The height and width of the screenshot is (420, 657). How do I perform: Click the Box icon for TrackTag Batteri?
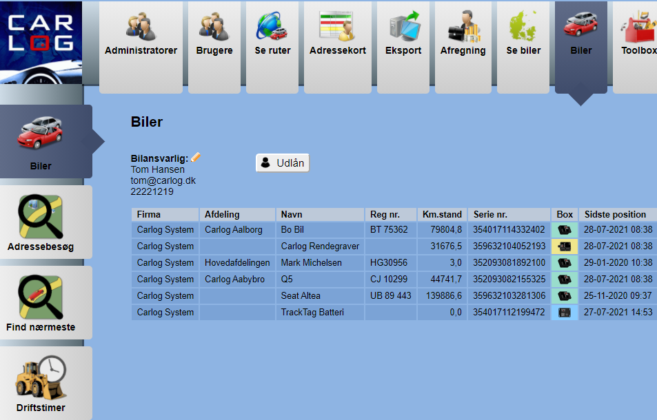[565, 312]
